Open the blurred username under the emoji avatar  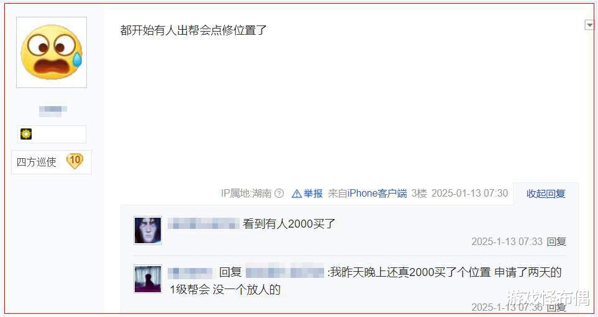[53, 110]
